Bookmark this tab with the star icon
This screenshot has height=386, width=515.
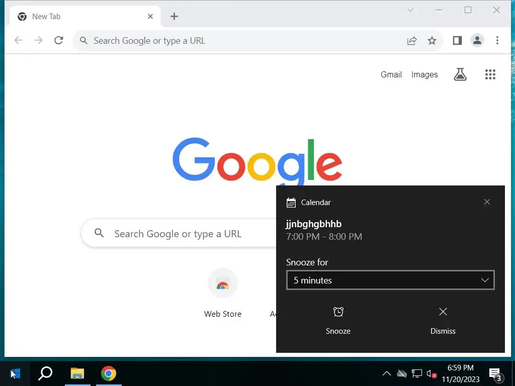(432, 40)
